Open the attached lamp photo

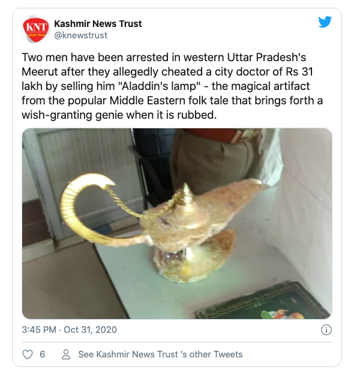pyautogui.click(x=177, y=224)
